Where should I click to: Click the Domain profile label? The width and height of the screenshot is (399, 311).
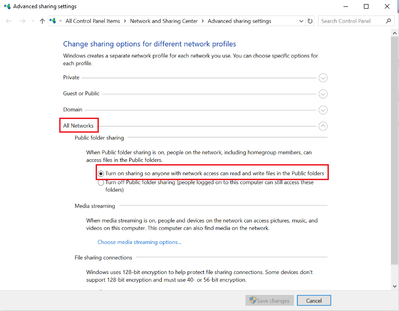[x=73, y=109]
